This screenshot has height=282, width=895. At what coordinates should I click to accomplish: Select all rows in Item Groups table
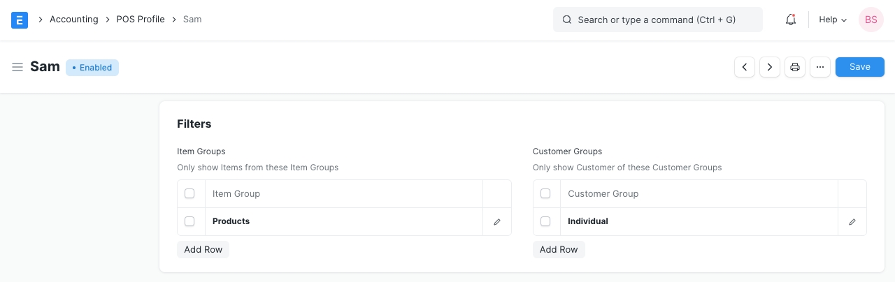[x=189, y=193]
